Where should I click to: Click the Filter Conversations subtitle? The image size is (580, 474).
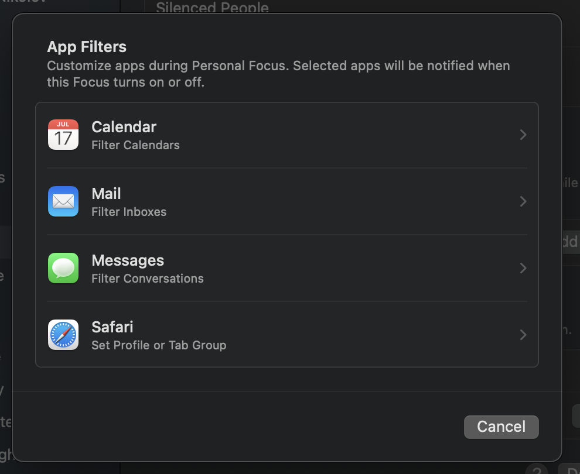click(x=148, y=279)
